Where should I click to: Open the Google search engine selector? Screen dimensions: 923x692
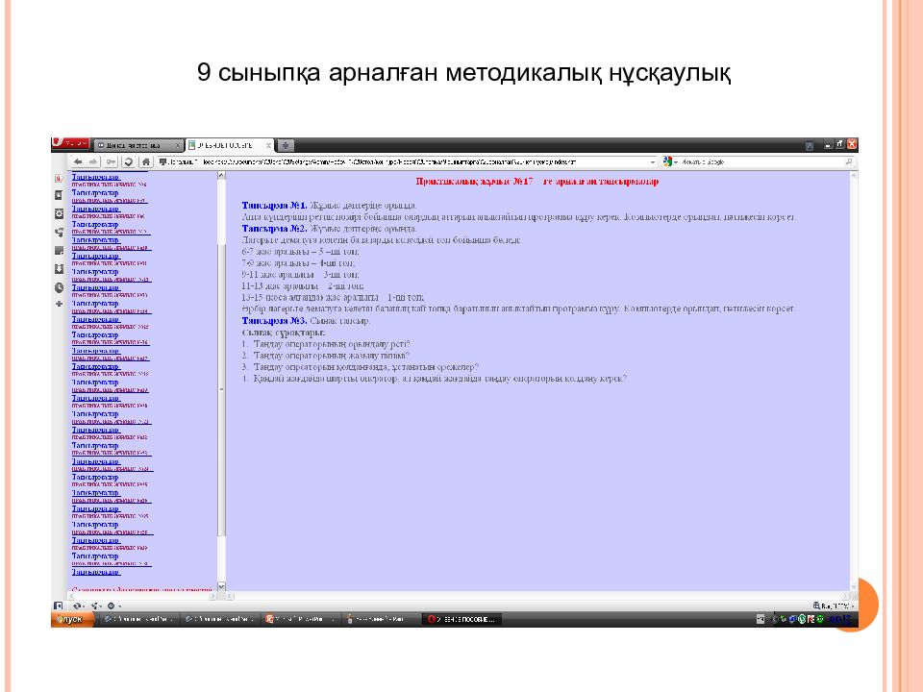coord(670,161)
